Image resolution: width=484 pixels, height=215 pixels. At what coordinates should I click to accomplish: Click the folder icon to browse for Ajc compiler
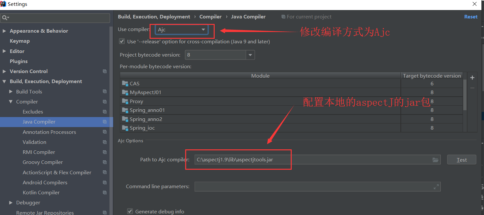pyautogui.click(x=435, y=159)
